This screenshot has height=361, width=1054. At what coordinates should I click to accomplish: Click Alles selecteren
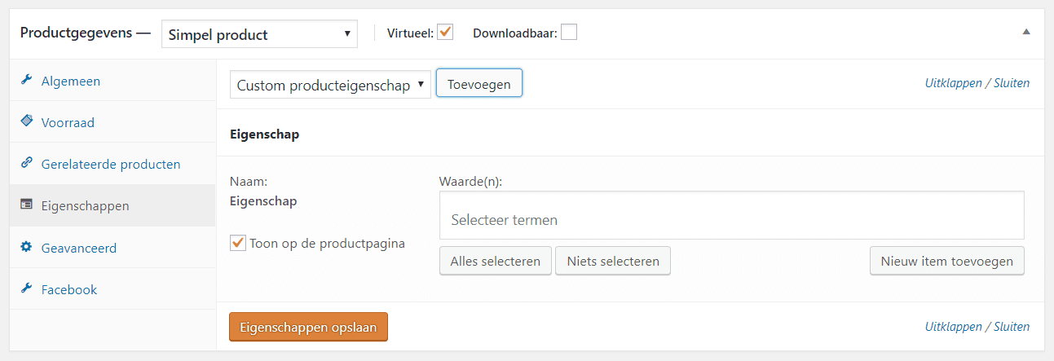pos(496,262)
